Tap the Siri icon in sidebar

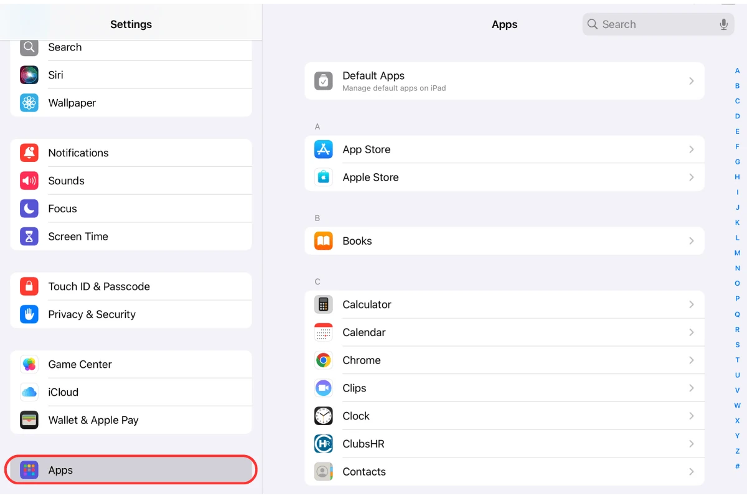[29, 75]
